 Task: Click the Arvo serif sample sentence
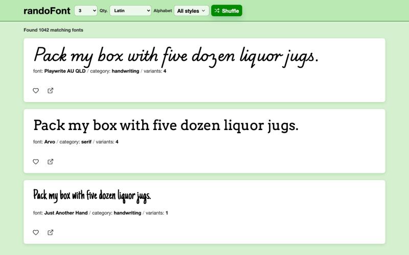tap(166, 125)
